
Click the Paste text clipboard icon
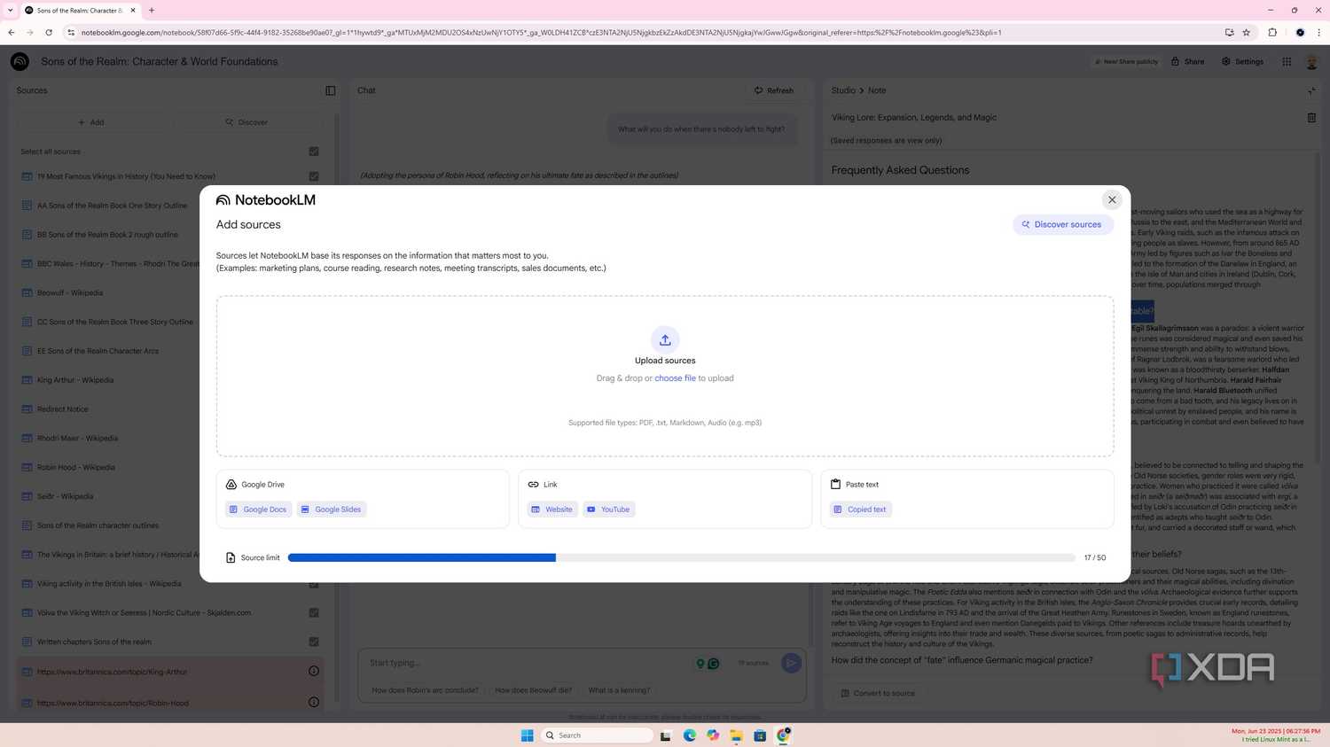click(x=835, y=484)
